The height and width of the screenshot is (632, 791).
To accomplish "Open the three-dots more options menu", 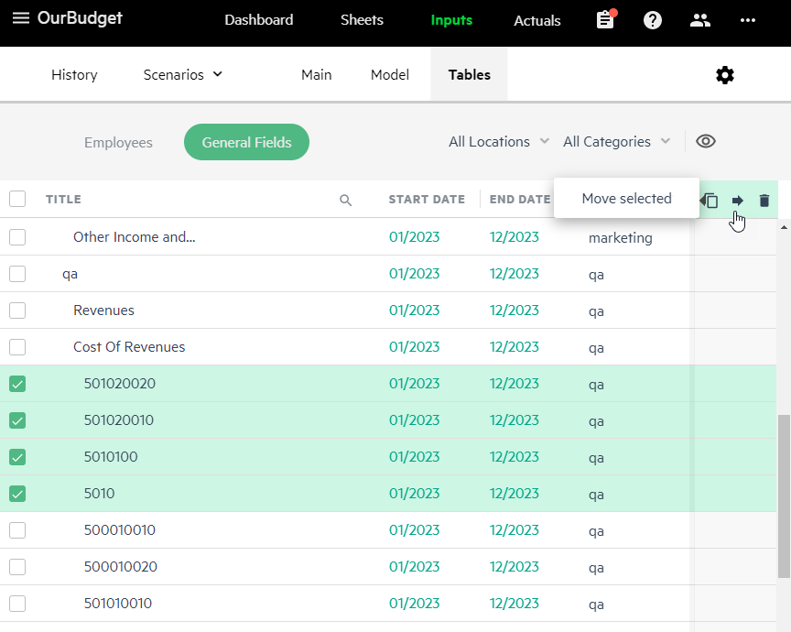I will [748, 20].
